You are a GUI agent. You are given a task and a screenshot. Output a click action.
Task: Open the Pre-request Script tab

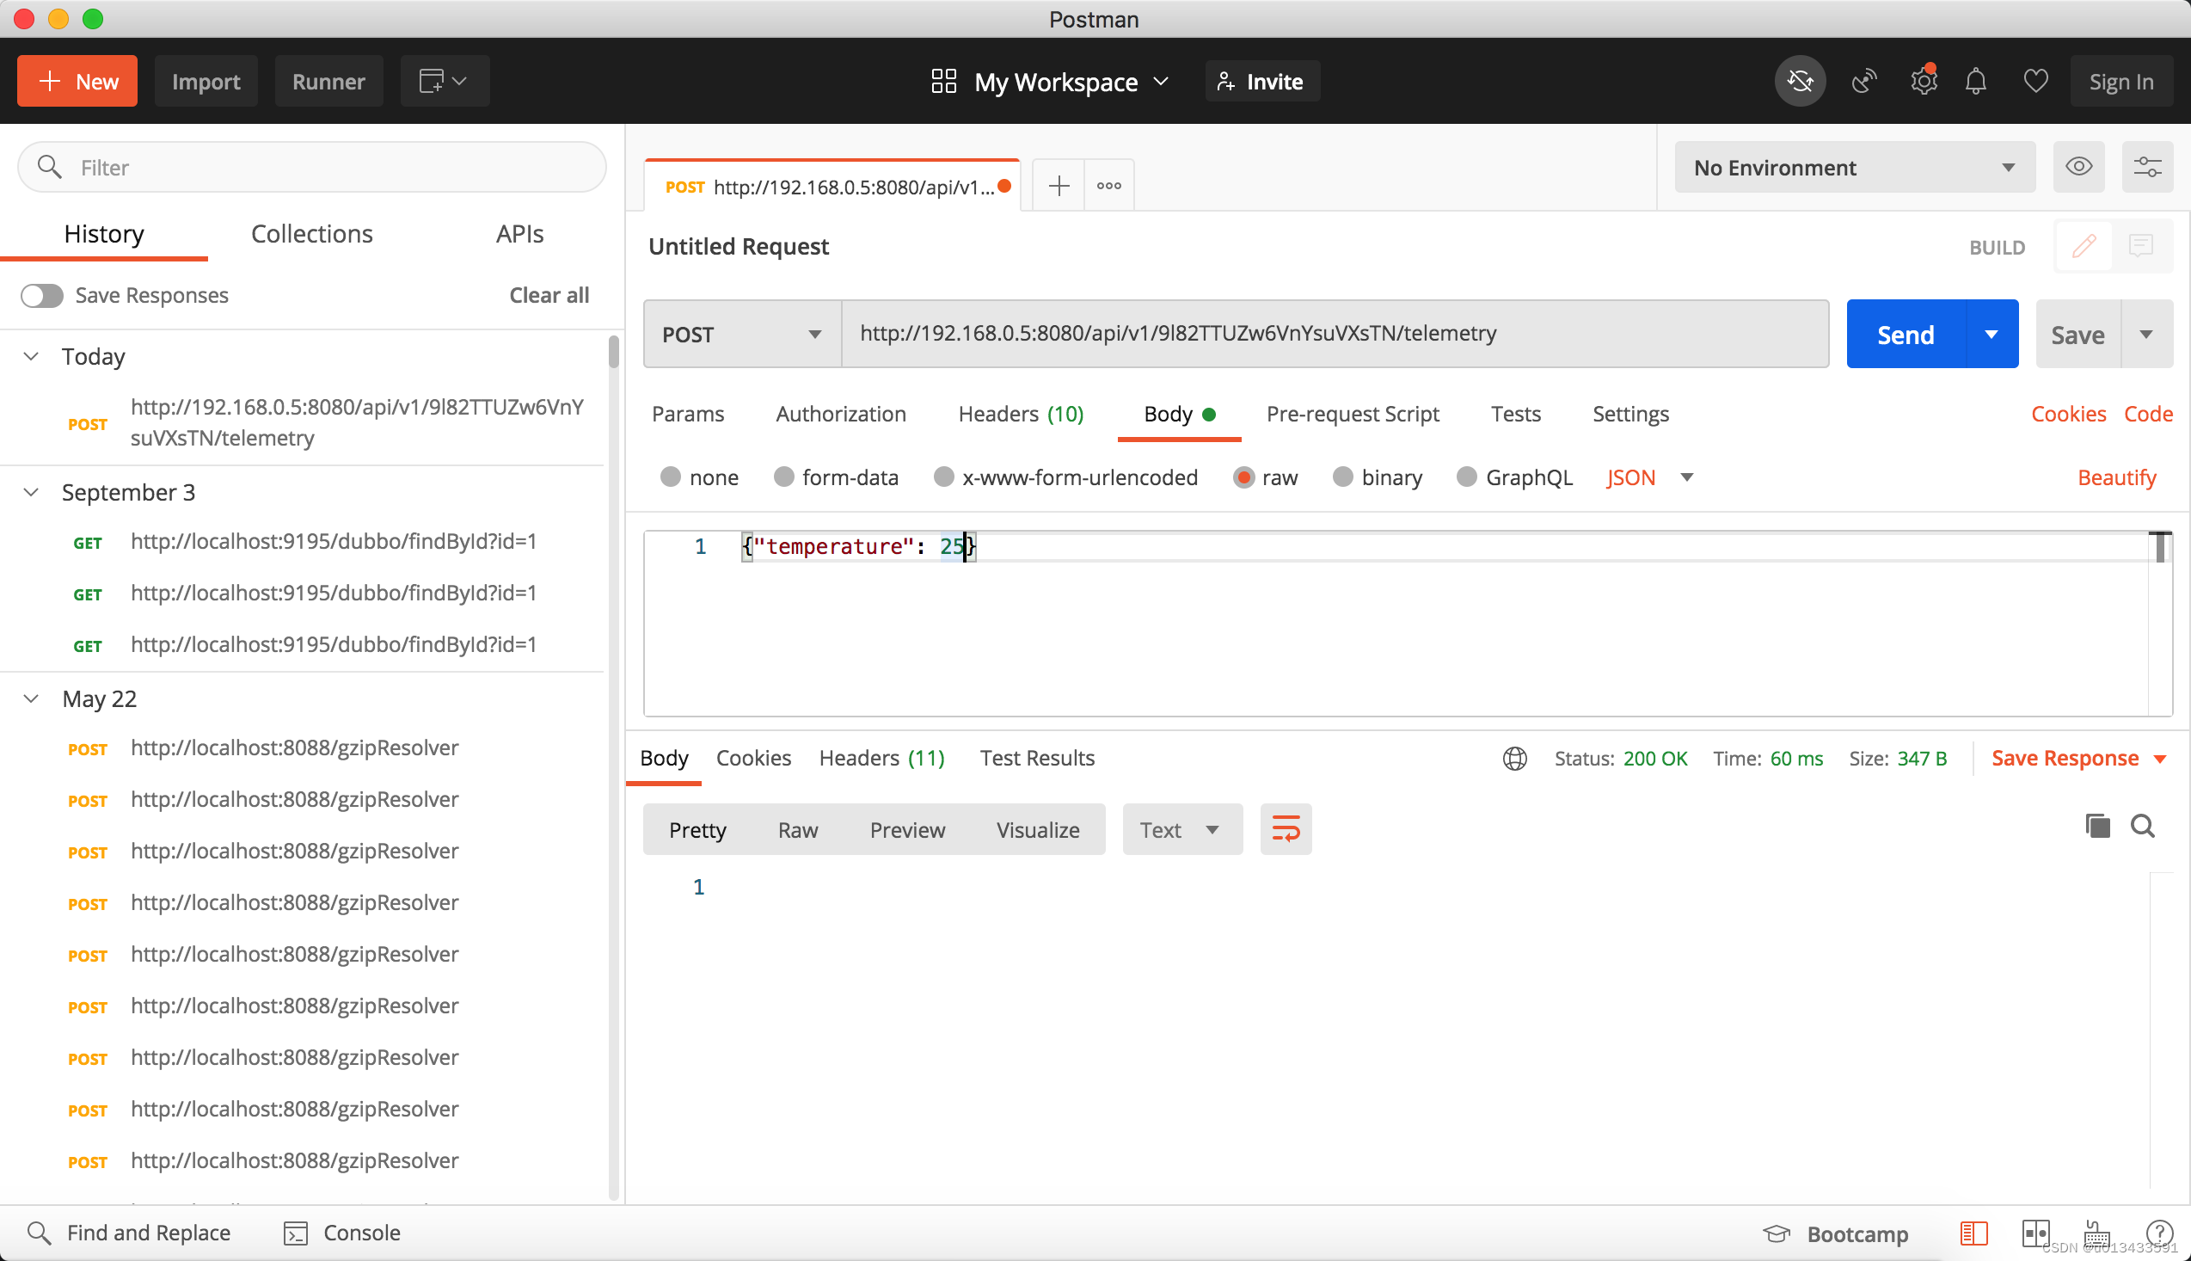[1352, 414]
